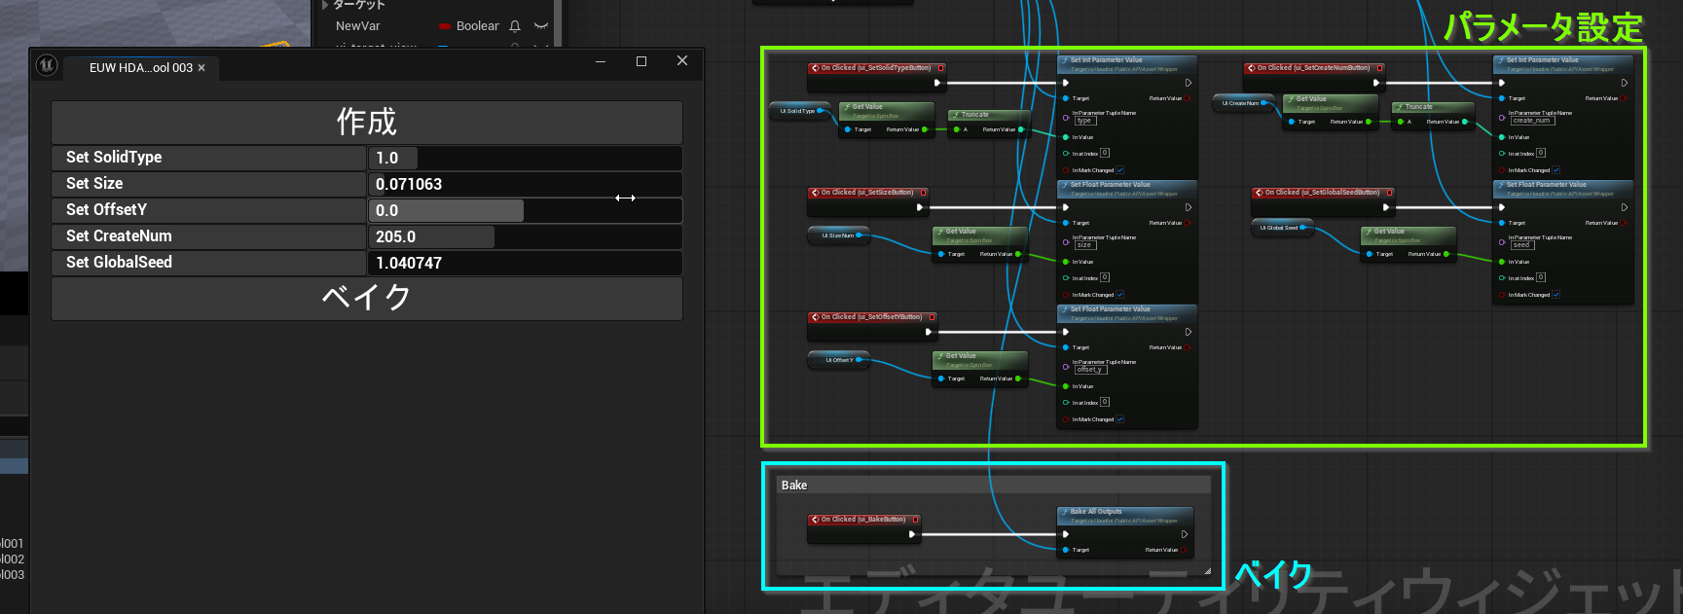Image resolution: width=1683 pixels, height=614 pixels.
Task: Select the EUW HDA...ool 003 tab
Action: (140, 68)
